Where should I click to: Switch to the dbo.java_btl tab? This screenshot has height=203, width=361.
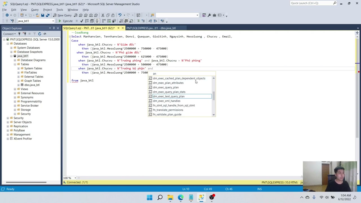point(151,28)
